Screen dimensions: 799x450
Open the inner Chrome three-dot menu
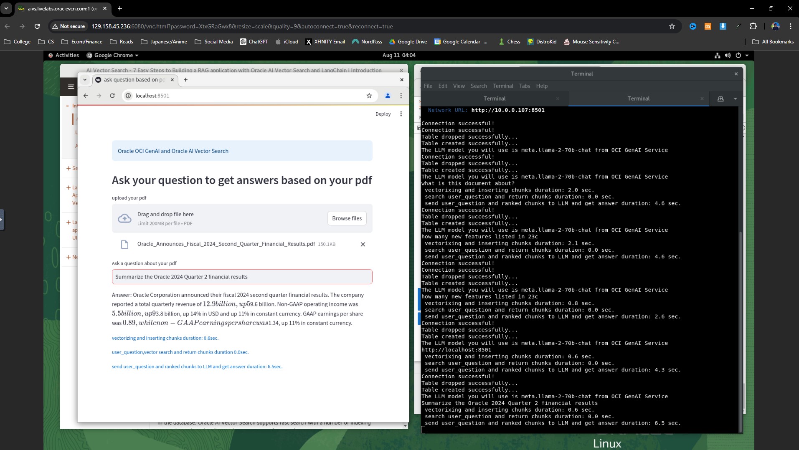pyautogui.click(x=401, y=96)
